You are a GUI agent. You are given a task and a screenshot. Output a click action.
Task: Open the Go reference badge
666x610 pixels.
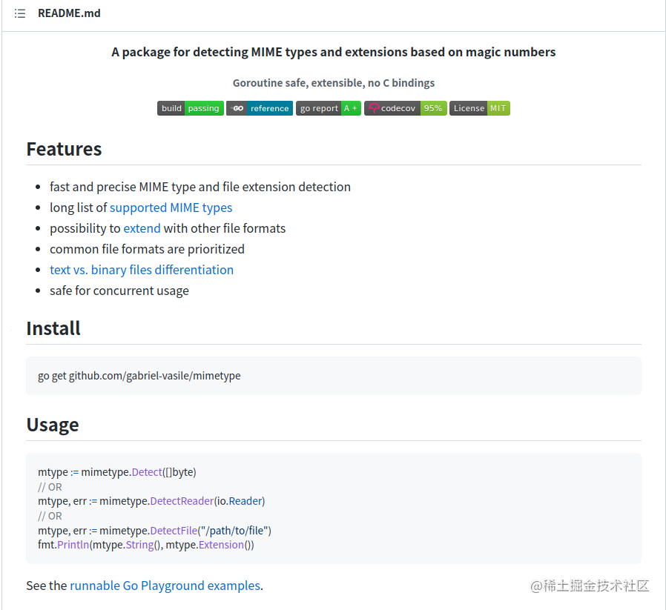[260, 108]
